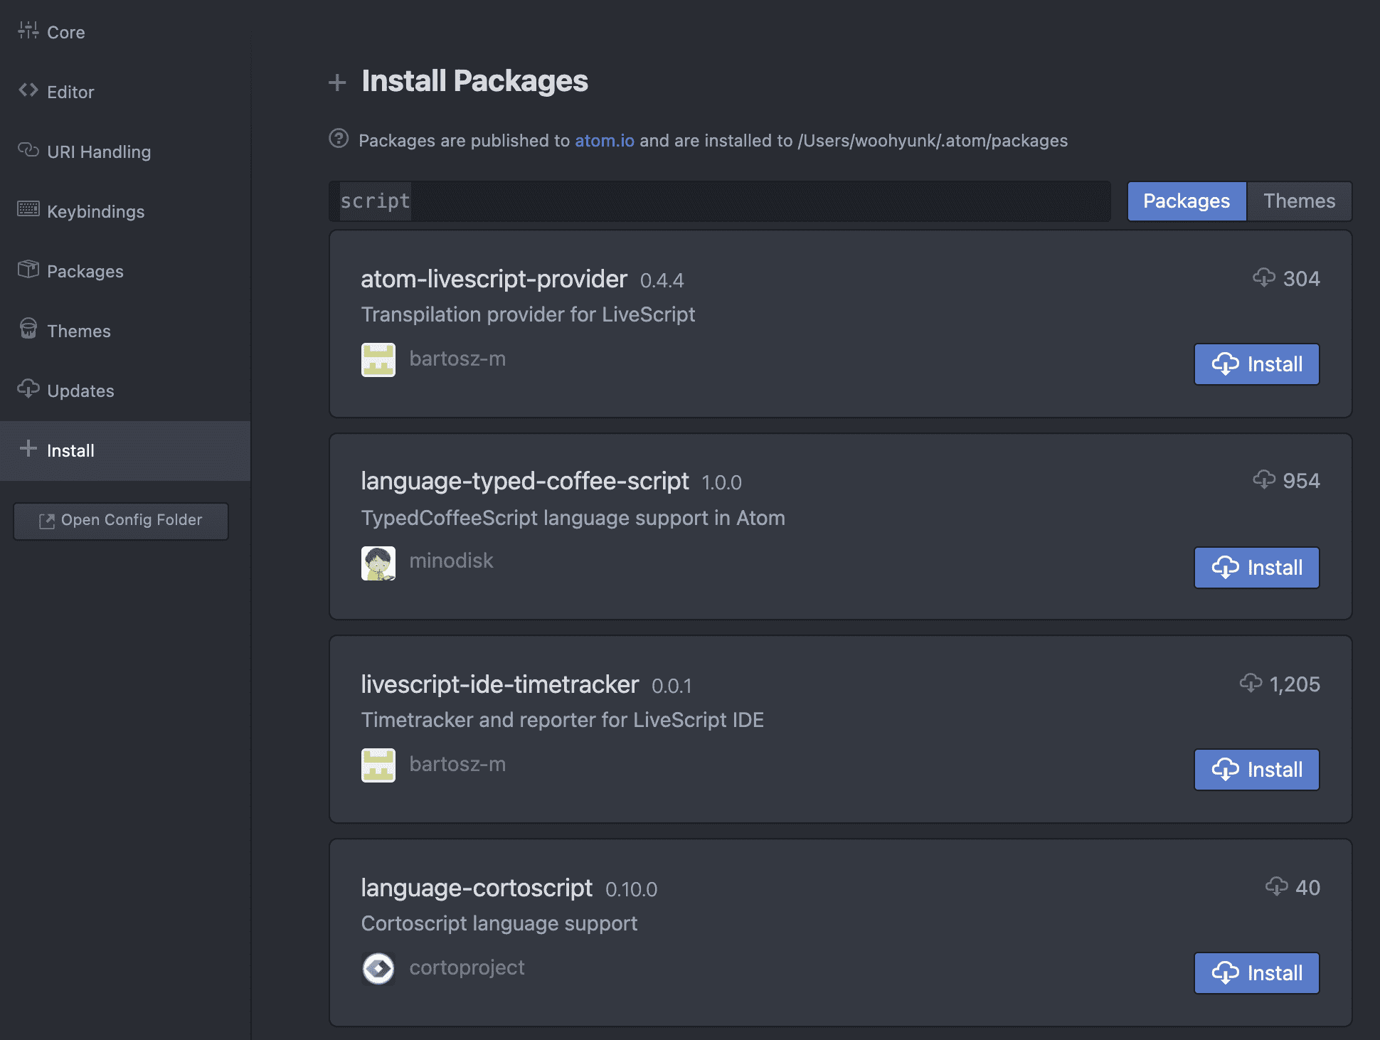Click the URI Handling link icon
Image resolution: width=1380 pixels, height=1040 pixels.
pos(28,150)
